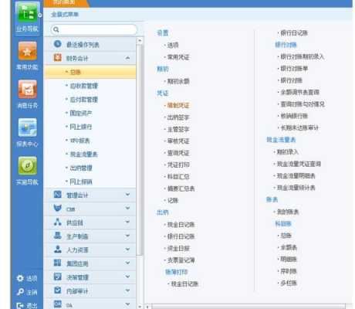Screen dimensions: 355x309
Task: Open the 填制凭证 link
Action: [178, 105]
